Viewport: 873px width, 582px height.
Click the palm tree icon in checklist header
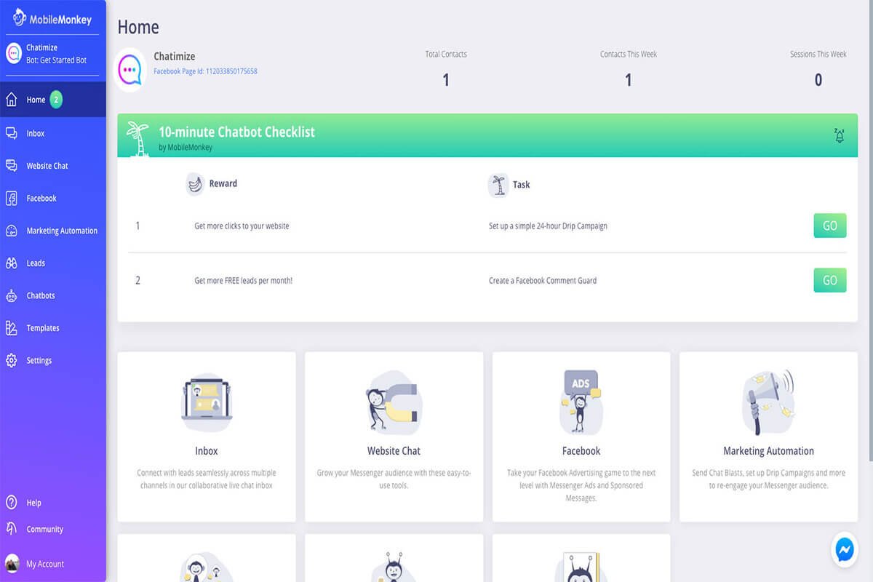tap(137, 138)
